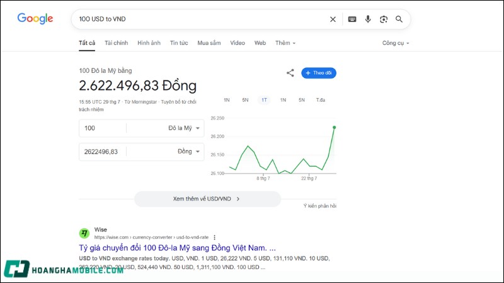Open the Thêm more-filters dropdown
504x283 pixels.
click(285, 43)
